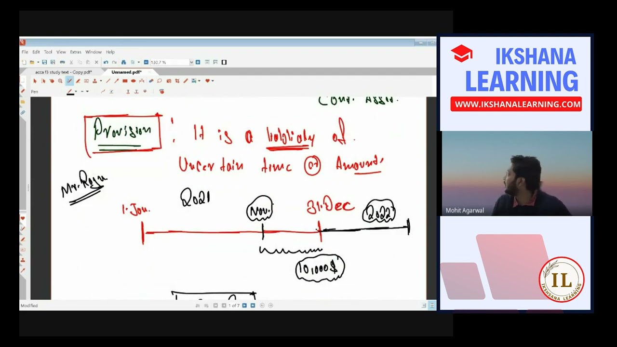Click the '1 of 7' page indicator
The width and height of the screenshot is (617, 347).
(x=234, y=306)
